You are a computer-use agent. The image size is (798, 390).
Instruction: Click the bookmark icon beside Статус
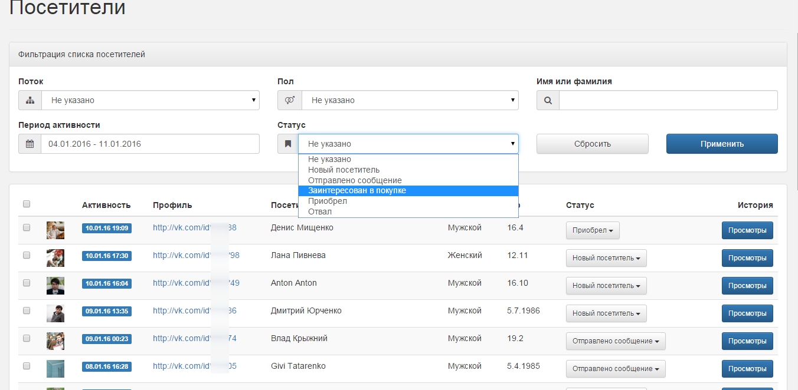[x=288, y=144]
